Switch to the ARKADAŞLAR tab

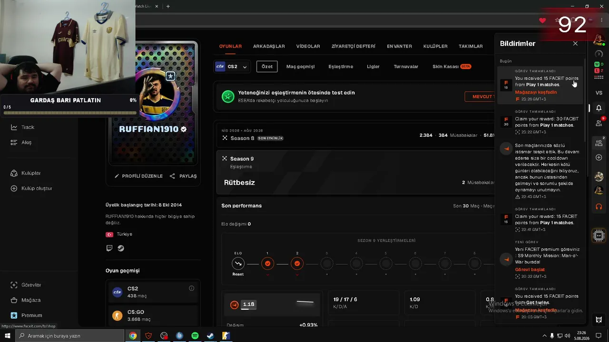[x=269, y=47]
